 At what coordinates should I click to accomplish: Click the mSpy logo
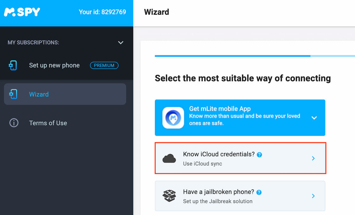pyautogui.click(x=22, y=12)
